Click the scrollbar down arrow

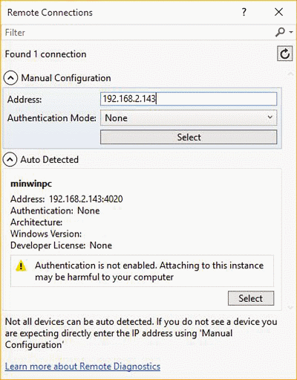(290, 307)
